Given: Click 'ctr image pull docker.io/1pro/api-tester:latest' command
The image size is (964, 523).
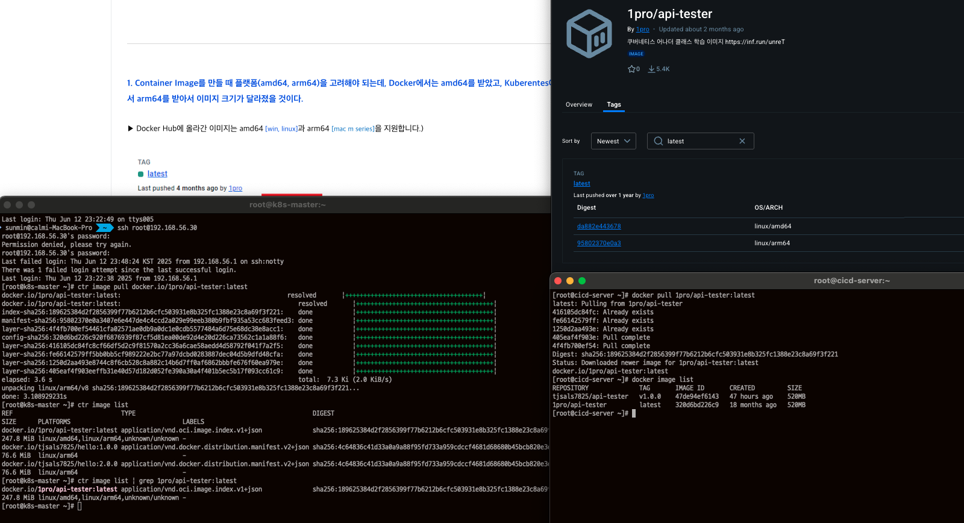Looking at the screenshot, I should [163, 287].
